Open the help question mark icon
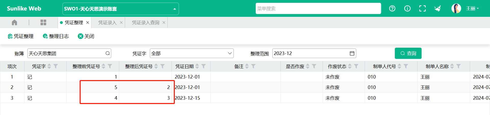 392,8
